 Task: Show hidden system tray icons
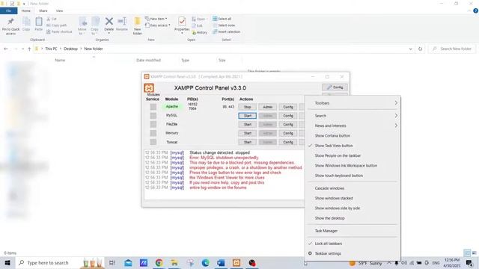pyautogui.click(x=389, y=262)
